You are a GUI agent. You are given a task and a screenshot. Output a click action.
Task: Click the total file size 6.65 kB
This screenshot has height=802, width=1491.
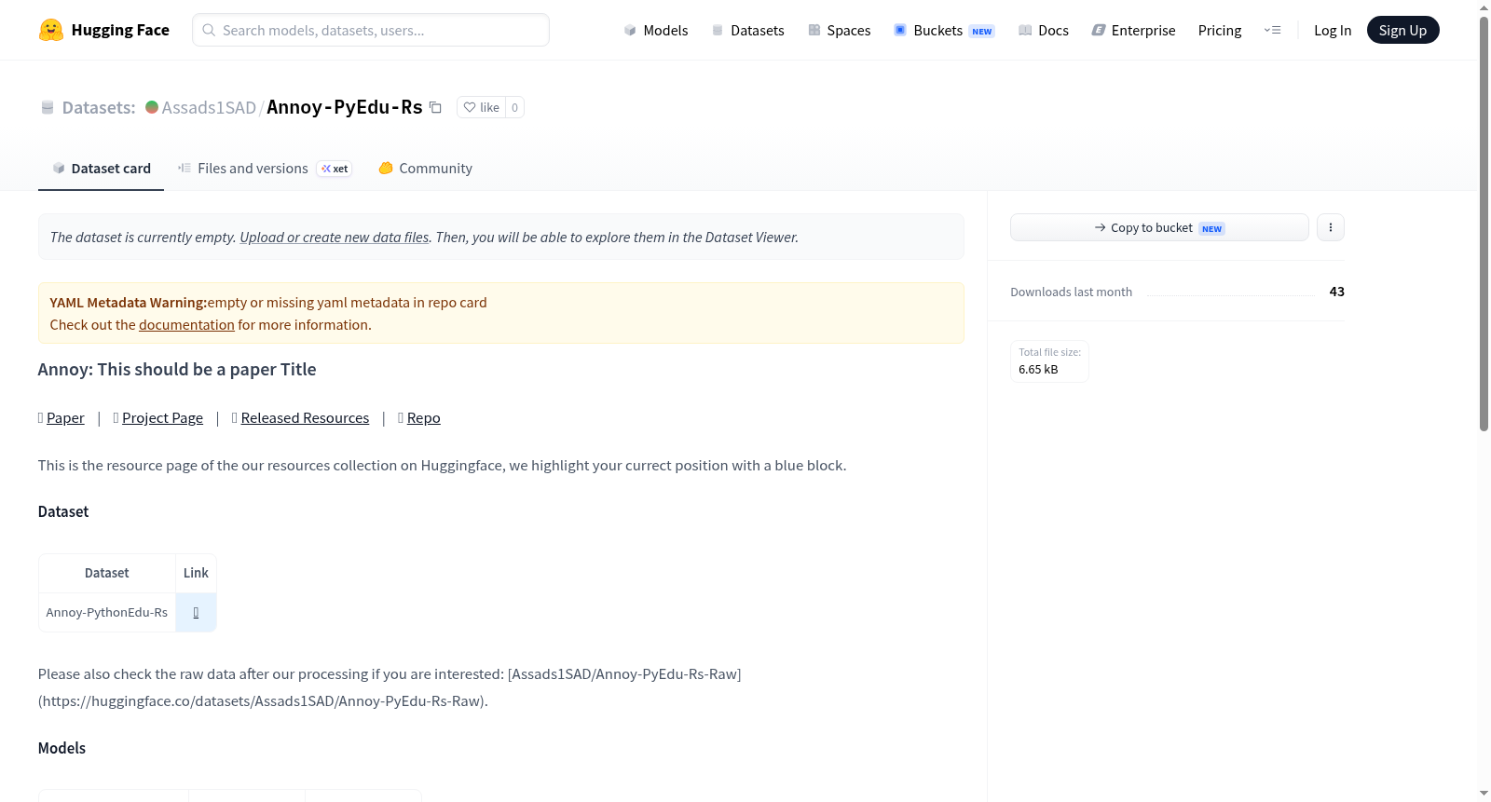pyautogui.click(x=1038, y=370)
